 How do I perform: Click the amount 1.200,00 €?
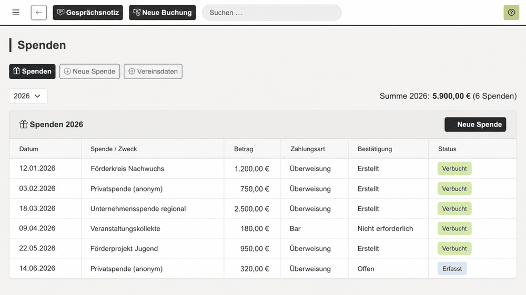coord(251,169)
